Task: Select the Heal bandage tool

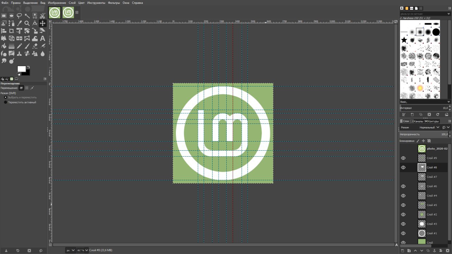Action: (x=27, y=54)
